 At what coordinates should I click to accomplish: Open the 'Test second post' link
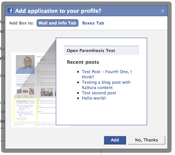click(x=99, y=93)
